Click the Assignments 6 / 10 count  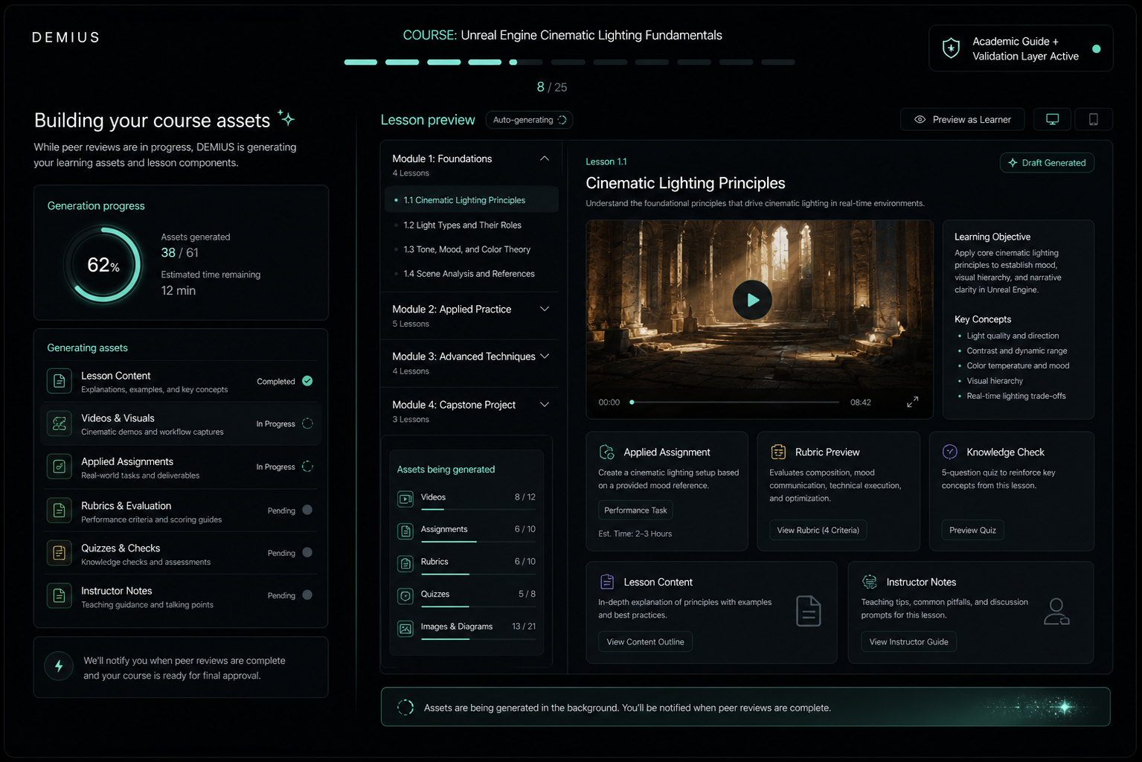coord(525,529)
